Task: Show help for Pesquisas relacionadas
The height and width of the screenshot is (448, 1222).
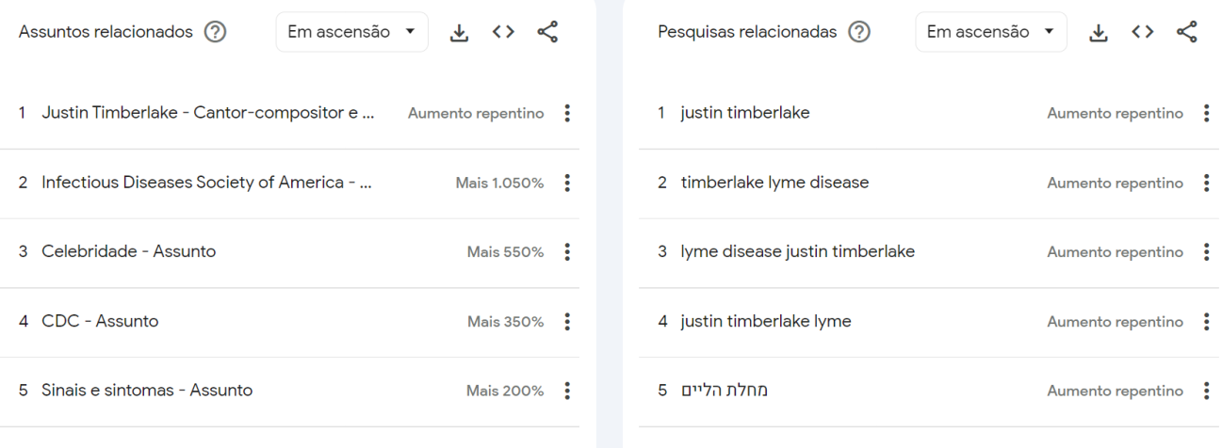Action: pyautogui.click(x=858, y=32)
